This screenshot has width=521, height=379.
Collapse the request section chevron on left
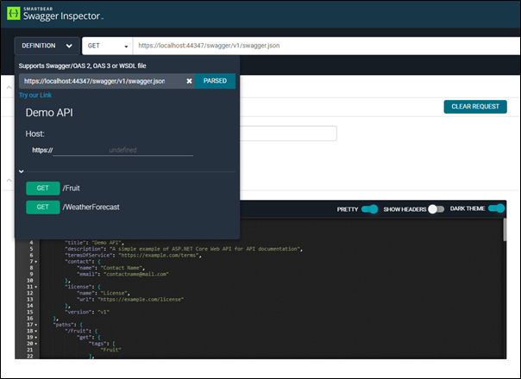pyautogui.click(x=9, y=88)
